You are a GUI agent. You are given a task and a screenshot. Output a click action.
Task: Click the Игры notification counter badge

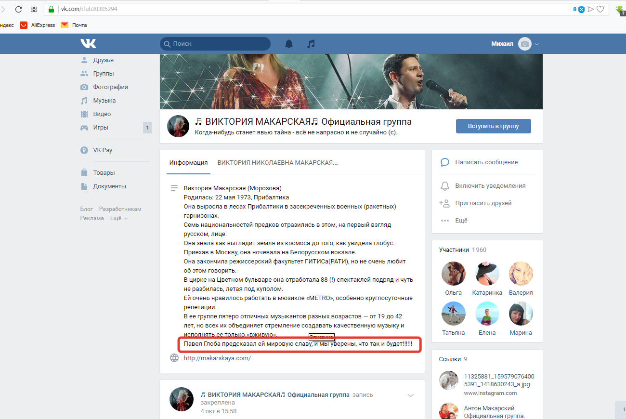coord(147,128)
